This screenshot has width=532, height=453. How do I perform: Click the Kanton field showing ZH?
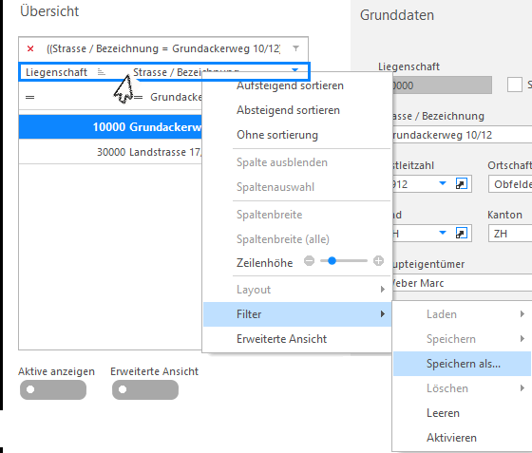510,234
